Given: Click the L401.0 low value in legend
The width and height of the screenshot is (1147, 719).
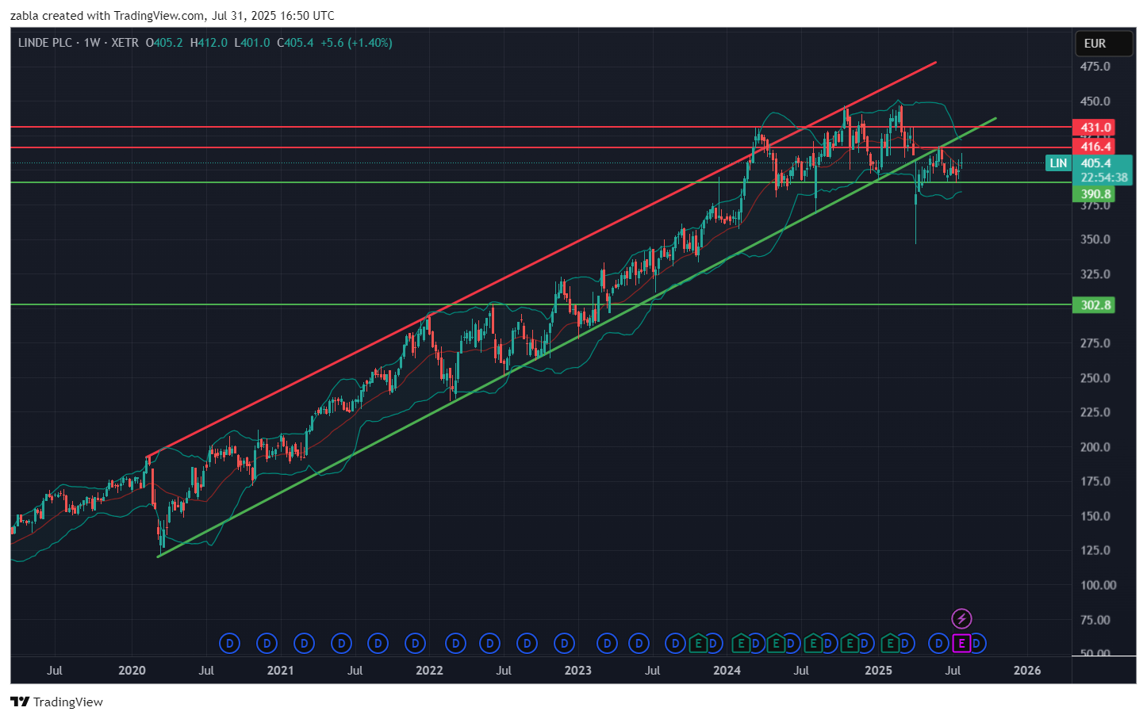Looking at the screenshot, I should pos(252,43).
